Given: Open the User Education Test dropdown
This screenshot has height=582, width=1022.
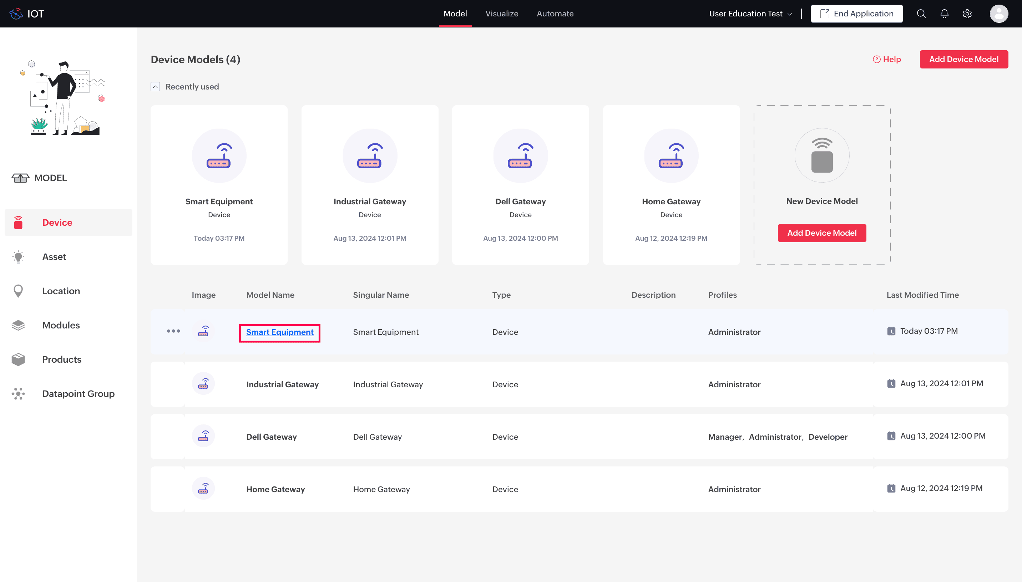Looking at the screenshot, I should coord(750,14).
